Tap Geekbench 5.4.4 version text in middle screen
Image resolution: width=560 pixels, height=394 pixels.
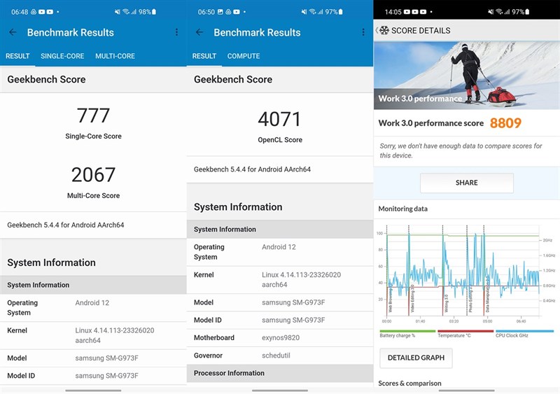point(252,169)
